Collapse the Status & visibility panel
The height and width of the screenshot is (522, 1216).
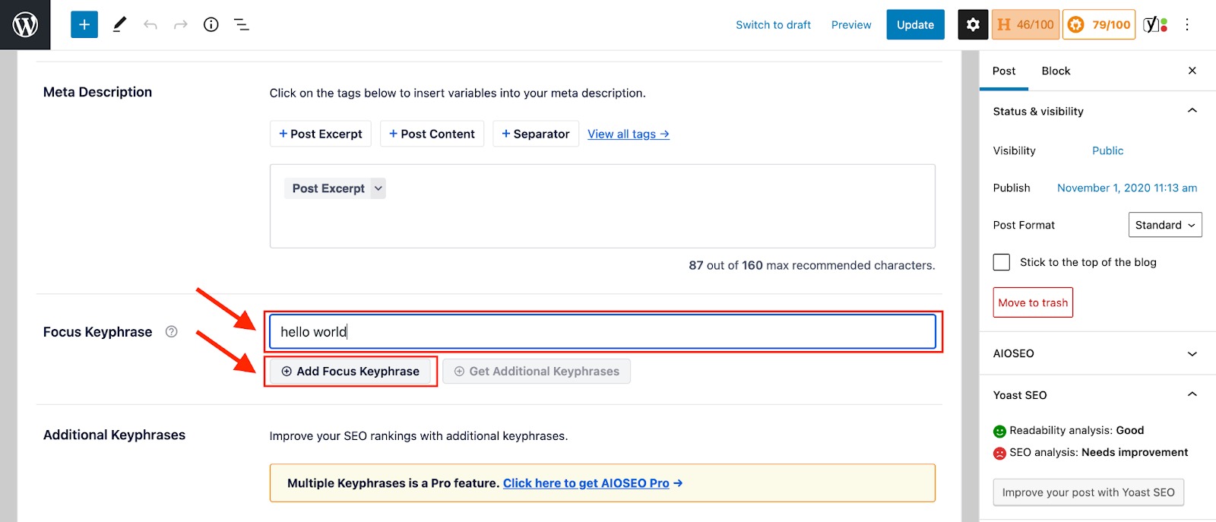click(1192, 111)
